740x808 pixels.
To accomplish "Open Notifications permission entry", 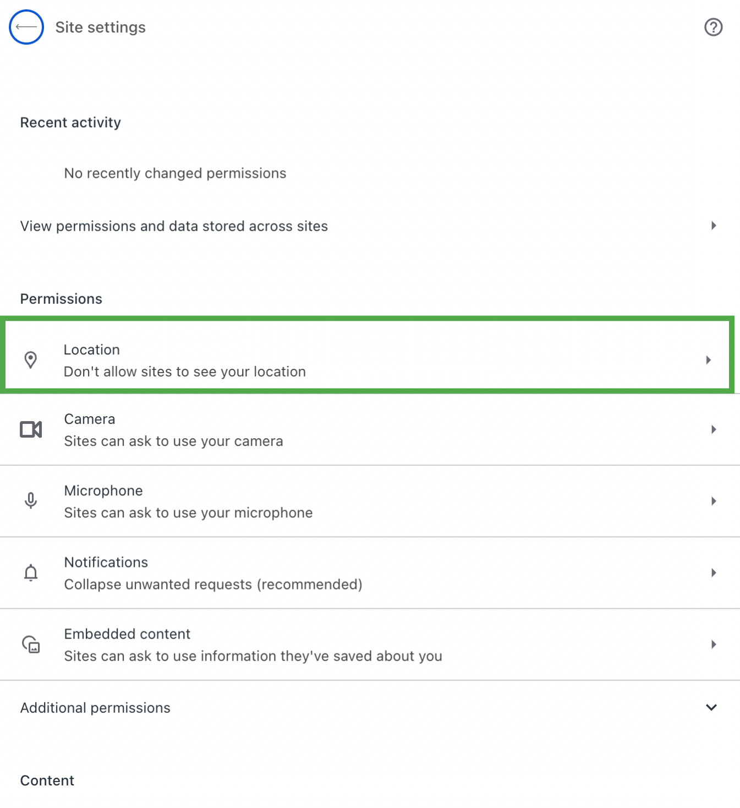I will pyautogui.click(x=370, y=573).
